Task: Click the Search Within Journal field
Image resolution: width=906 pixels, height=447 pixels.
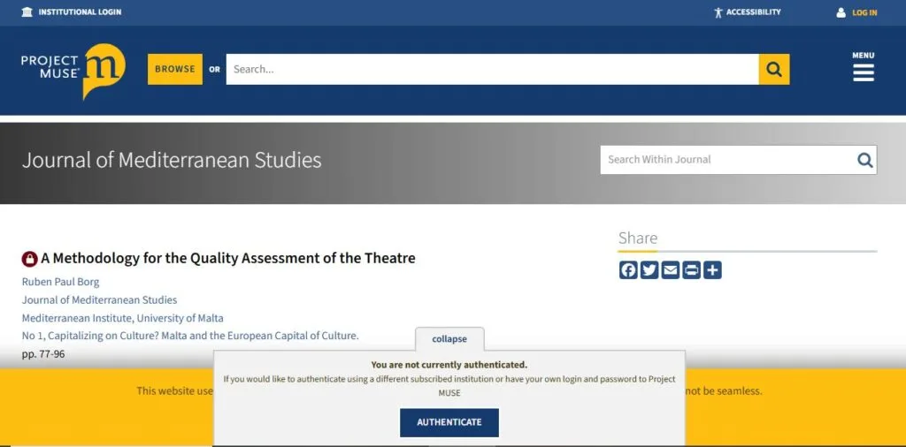Action: point(726,160)
